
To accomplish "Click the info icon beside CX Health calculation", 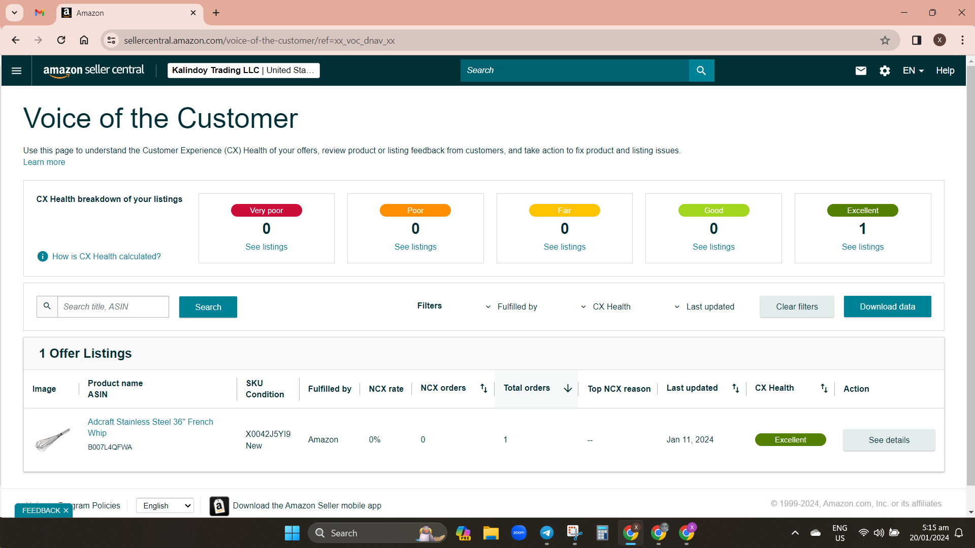I will point(43,256).
